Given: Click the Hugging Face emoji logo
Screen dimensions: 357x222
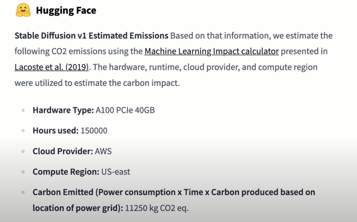Looking at the screenshot, I should [23, 10].
